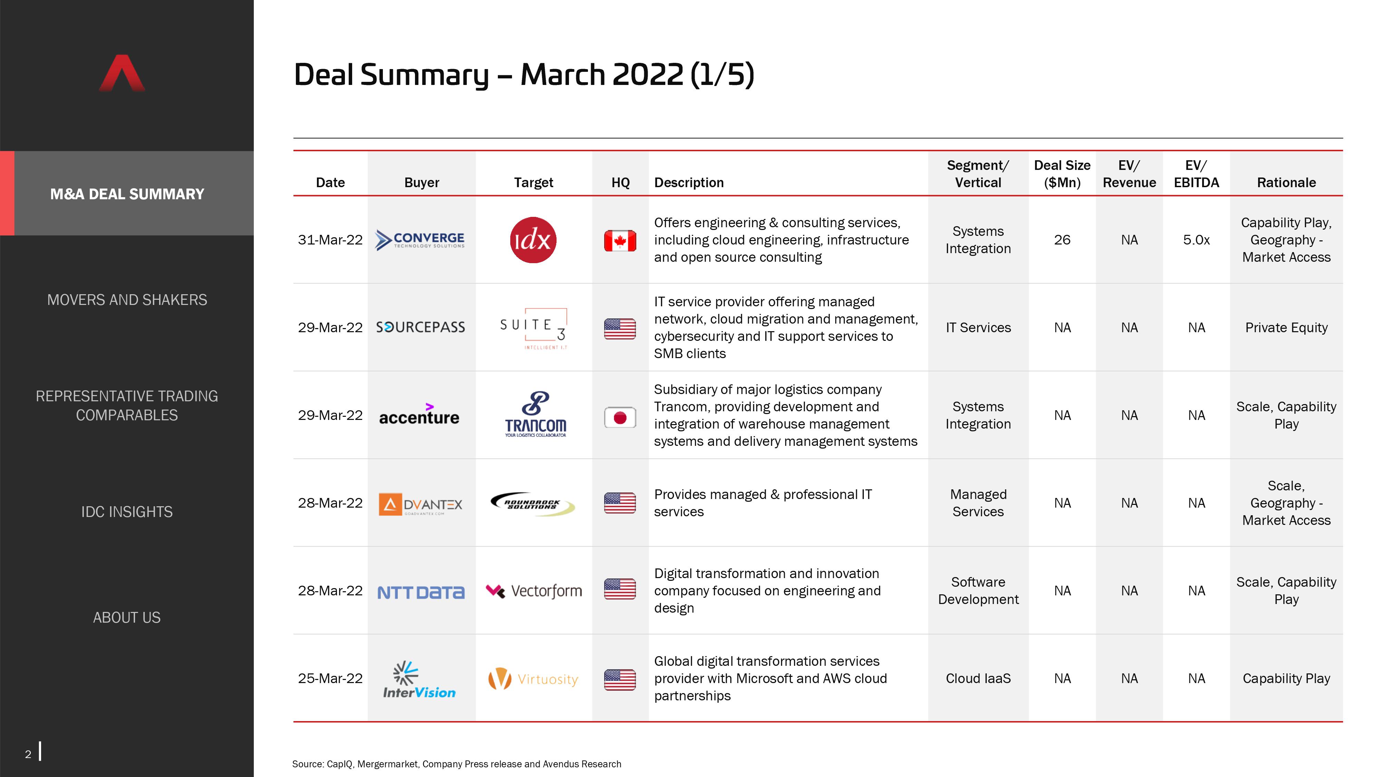
Task: Click the InterVision buyer logo
Action: 419,679
